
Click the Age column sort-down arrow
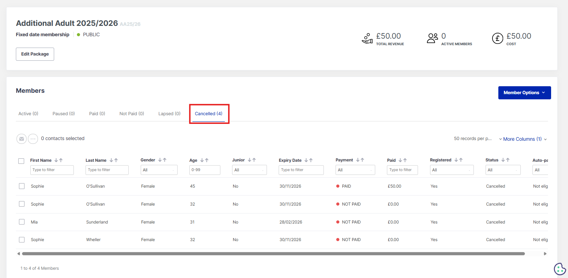(202, 160)
